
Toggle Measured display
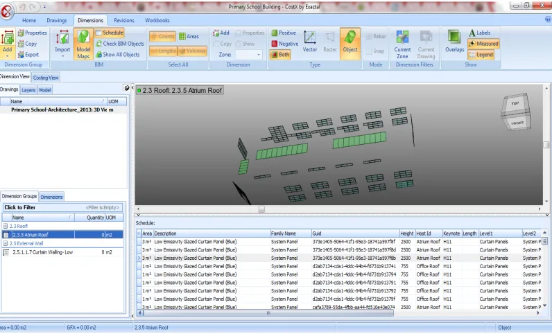pyautogui.click(x=483, y=44)
